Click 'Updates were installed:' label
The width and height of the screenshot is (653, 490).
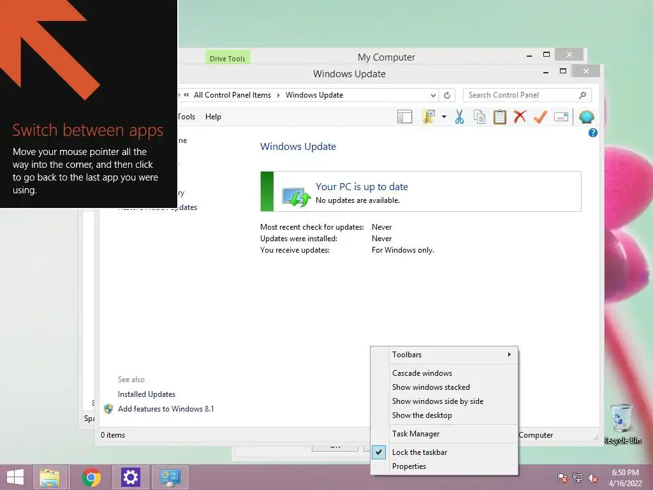click(298, 239)
